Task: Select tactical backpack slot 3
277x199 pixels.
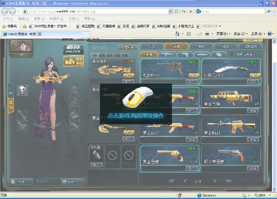Action: pyautogui.click(x=110, y=55)
